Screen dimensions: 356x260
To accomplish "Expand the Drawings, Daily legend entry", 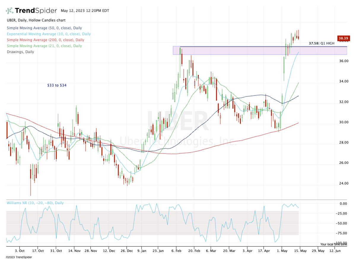I will [x=20, y=52].
